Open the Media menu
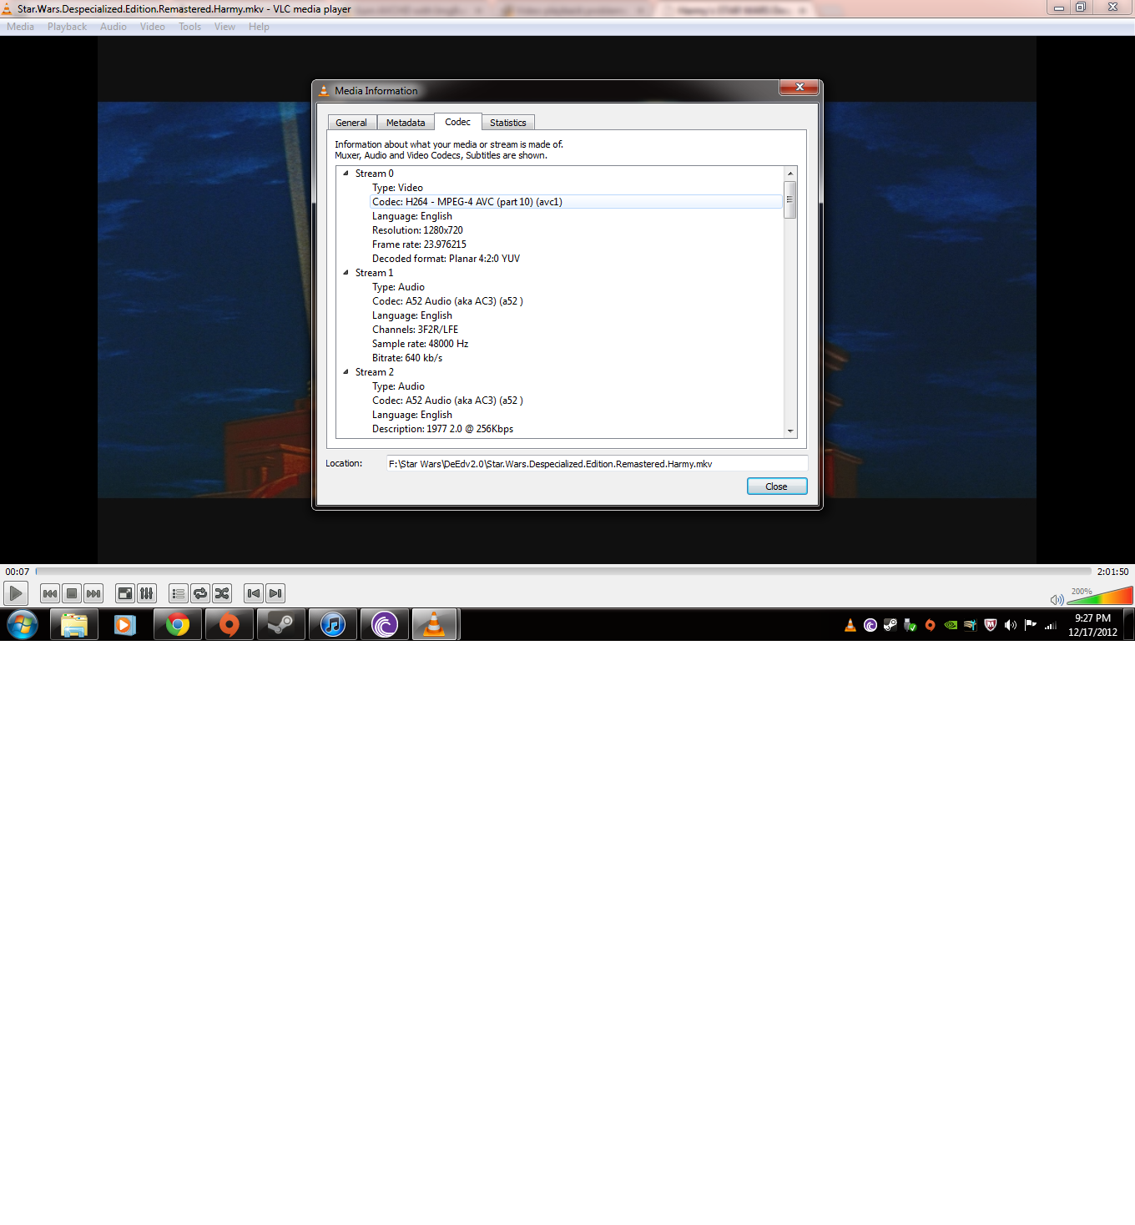This screenshot has width=1135, height=1225. [x=20, y=27]
